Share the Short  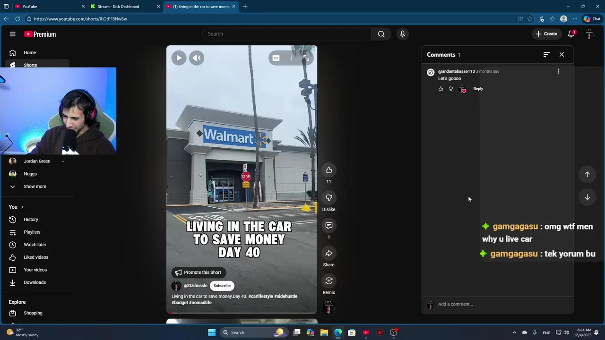click(329, 254)
